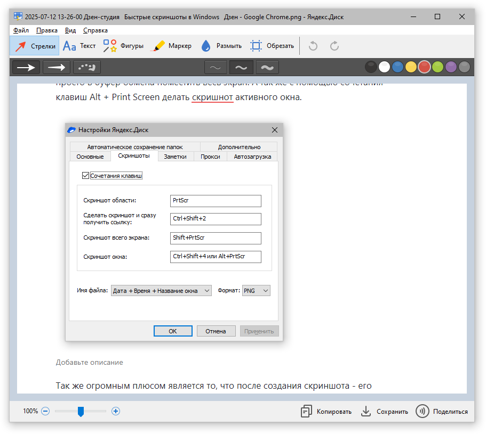Pick the first thick arrow style
The height and width of the screenshot is (434, 486).
pos(26,67)
